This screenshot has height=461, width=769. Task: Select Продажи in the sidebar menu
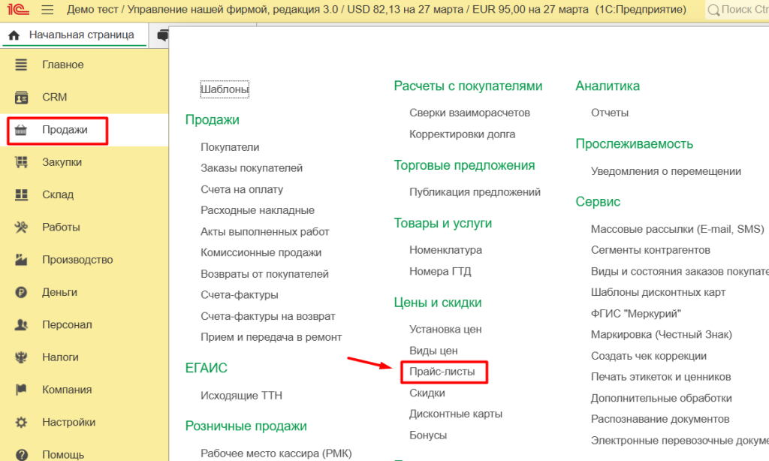[x=65, y=130]
